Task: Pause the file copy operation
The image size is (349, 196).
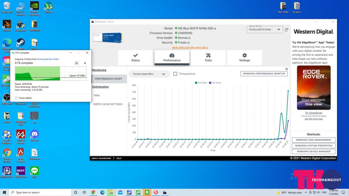Action: tap(76, 63)
